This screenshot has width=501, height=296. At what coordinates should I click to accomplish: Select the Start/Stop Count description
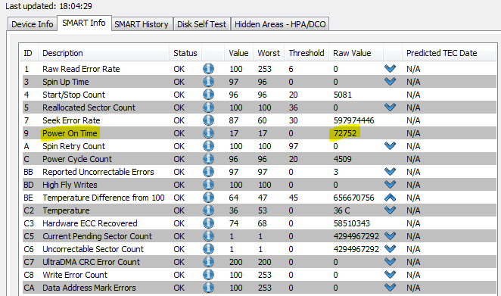(x=74, y=95)
